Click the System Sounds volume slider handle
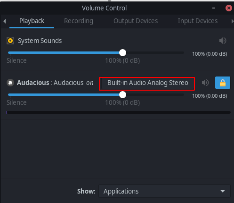This screenshot has width=234, height=203. (x=122, y=53)
